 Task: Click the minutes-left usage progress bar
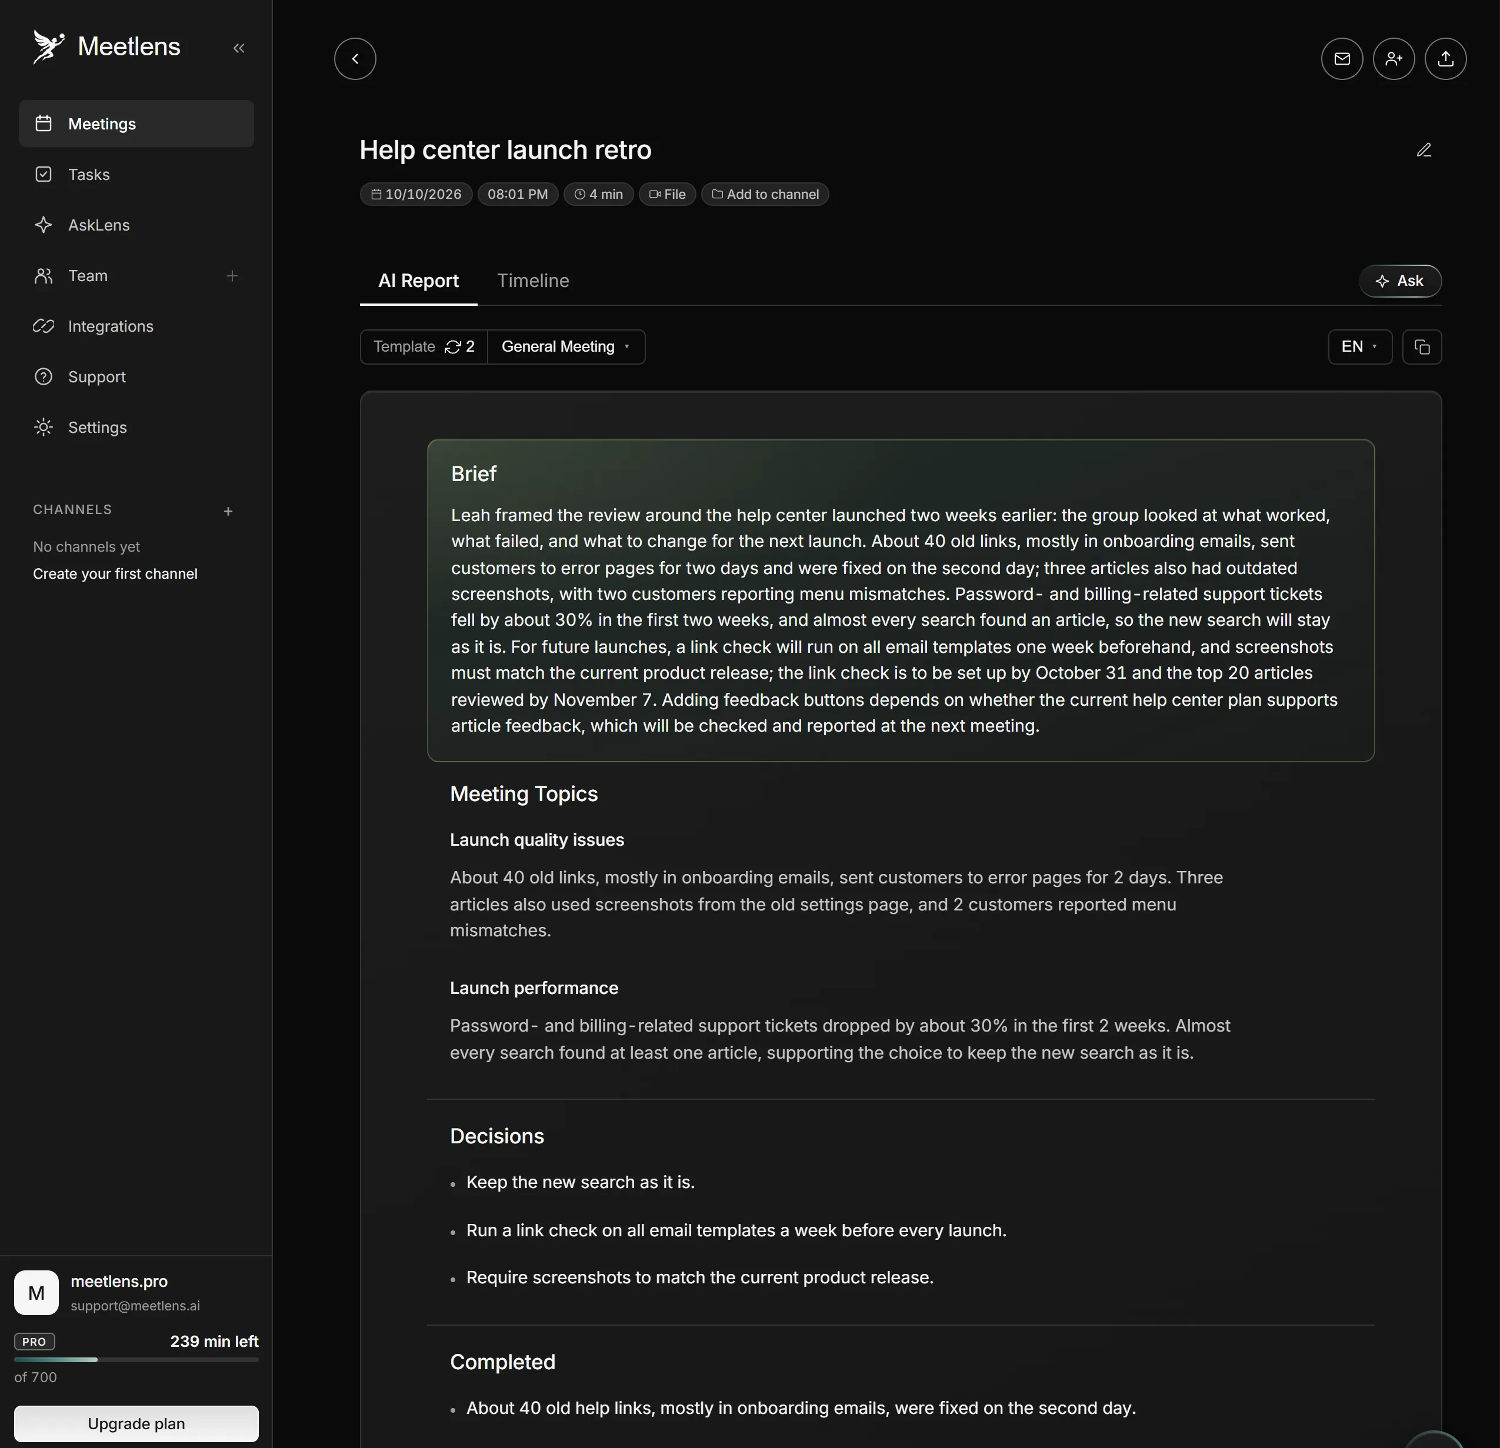pos(136,1359)
